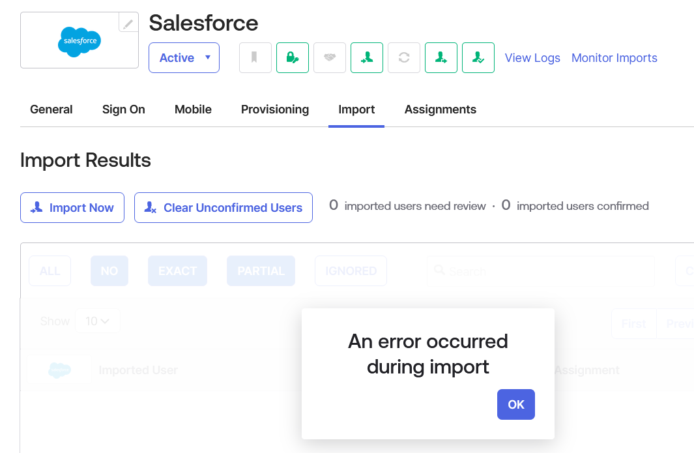The height and width of the screenshot is (453, 694).
Task: Toggle the PARTIAL match filter
Action: tap(261, 270)
